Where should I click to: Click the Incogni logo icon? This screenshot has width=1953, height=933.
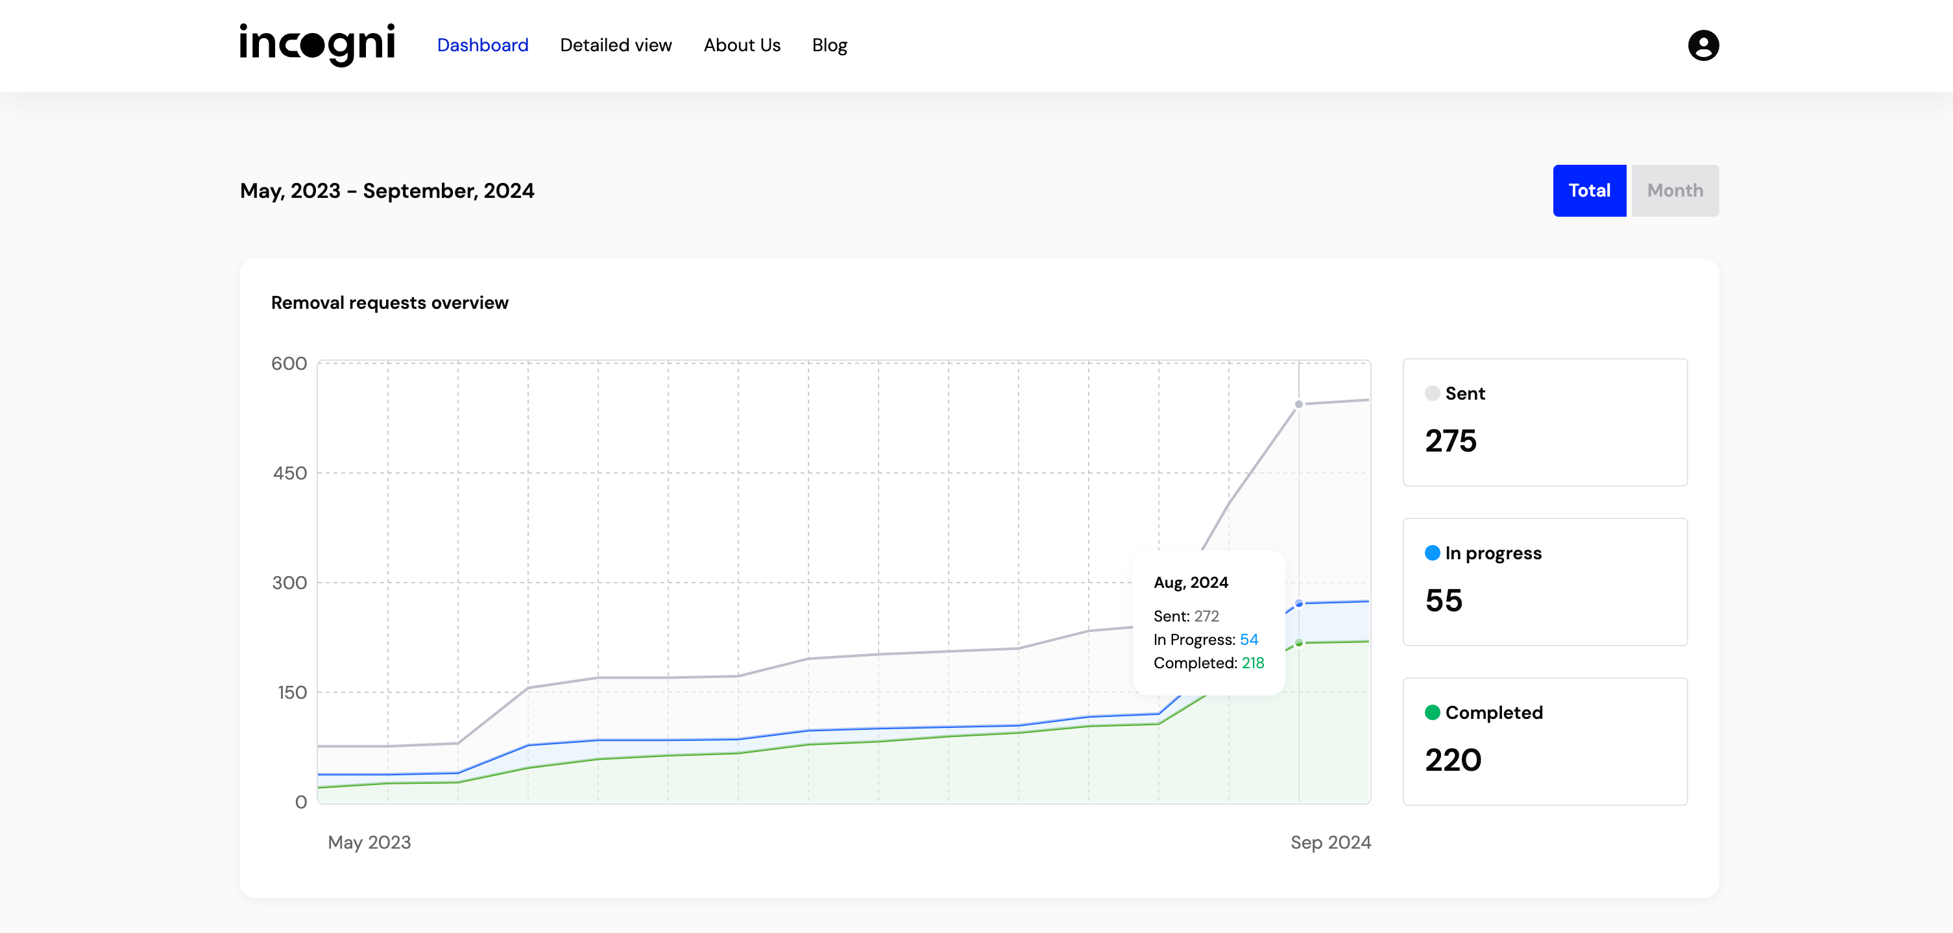(x=317, y=45)
